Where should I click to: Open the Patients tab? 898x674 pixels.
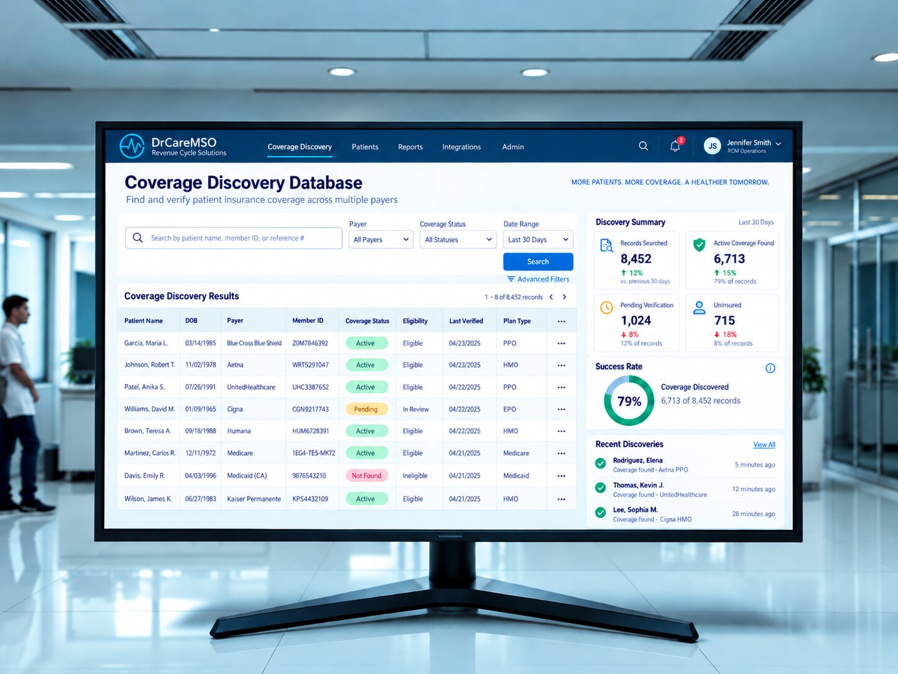pyautogui.click(x=365, y=147)
